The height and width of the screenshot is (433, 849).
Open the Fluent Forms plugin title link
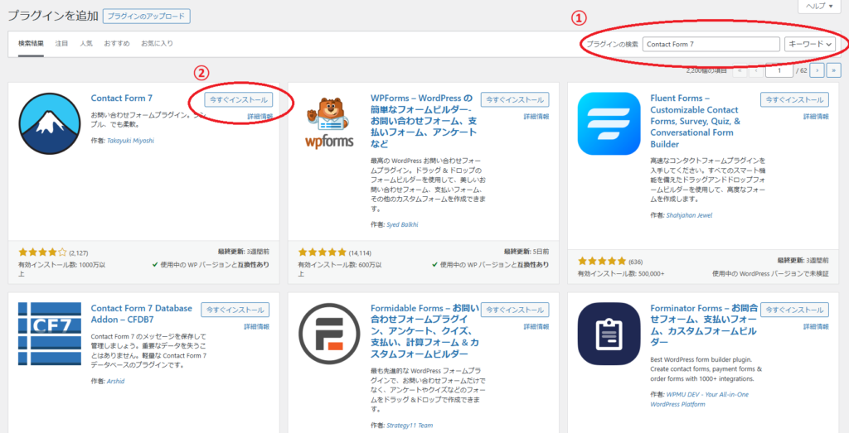tap(696, 121)
